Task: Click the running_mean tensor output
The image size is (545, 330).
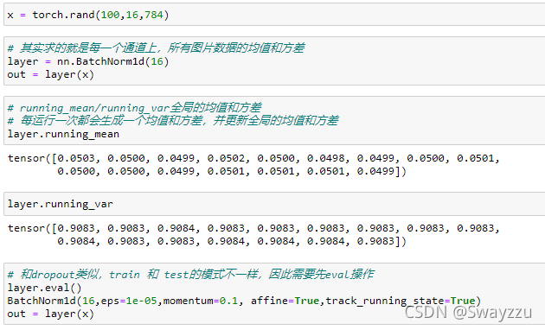Action: click(253, 165)
